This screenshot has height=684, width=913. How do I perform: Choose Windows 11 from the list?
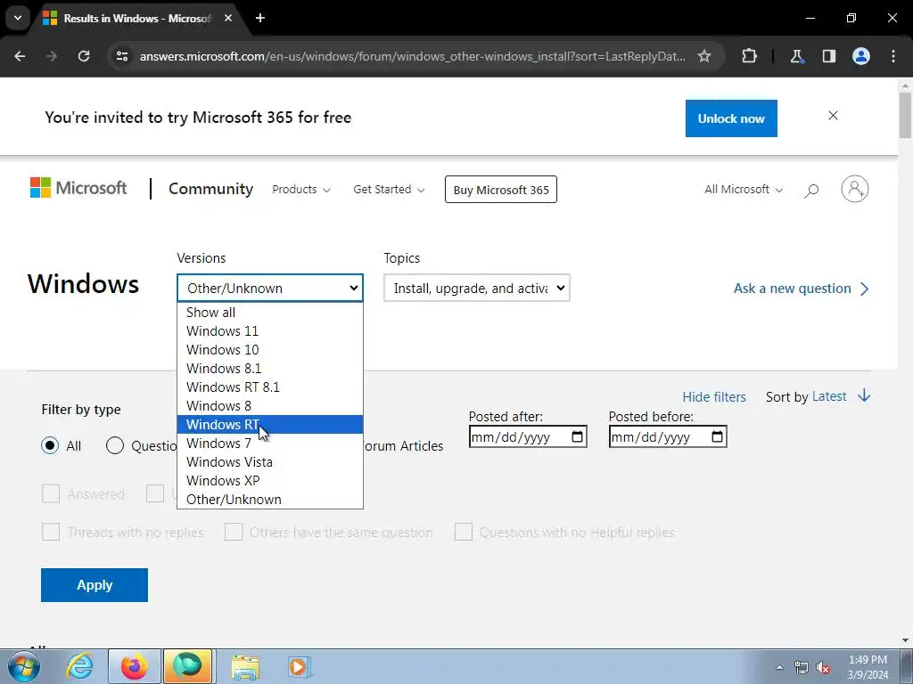270,331
